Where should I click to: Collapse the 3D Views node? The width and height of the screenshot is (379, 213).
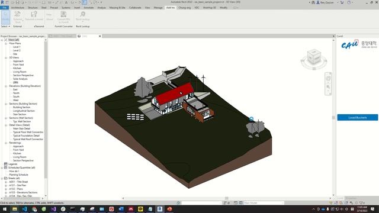click(6, 58)
